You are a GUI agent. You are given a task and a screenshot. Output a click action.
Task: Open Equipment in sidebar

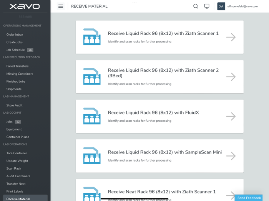[14, 129]
